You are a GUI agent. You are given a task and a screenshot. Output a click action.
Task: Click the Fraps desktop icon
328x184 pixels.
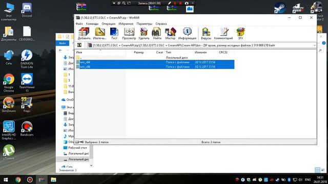pyautogui.click(x=27, y=105)
